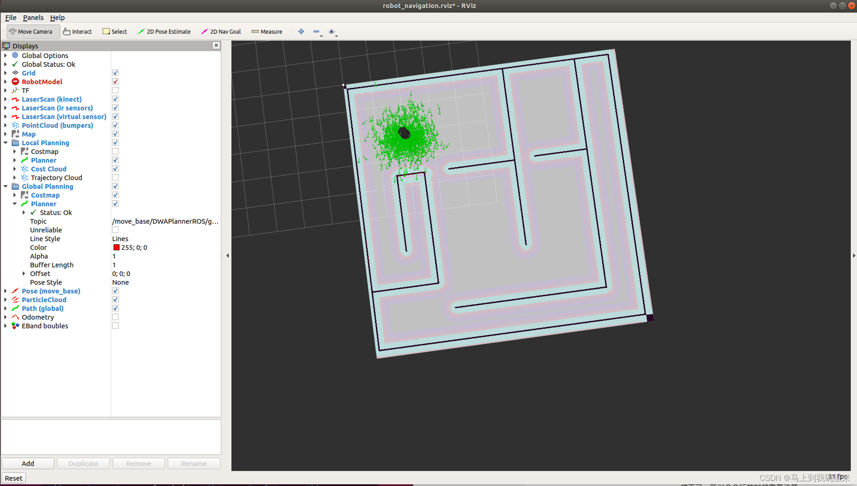Enable EBand boubles display checkbox
Image resolution: width=857 pixels, height=486 pixels.
[x=115, y=326]
